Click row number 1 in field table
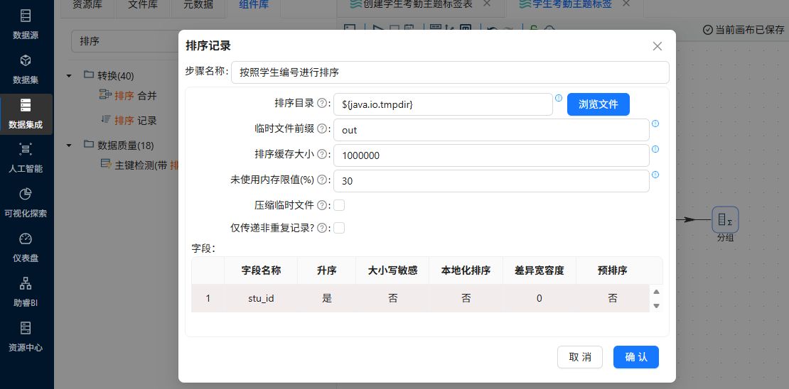 pyautogui.click(x=208, y=299)
